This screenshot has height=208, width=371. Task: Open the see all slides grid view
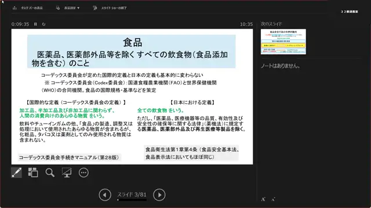(x=33, y=172)
